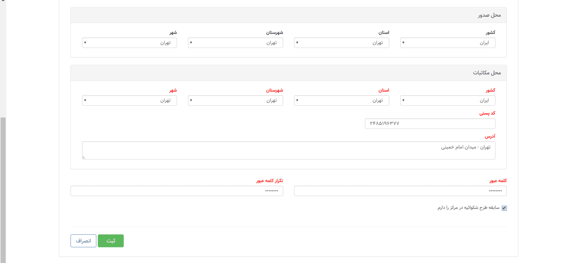The image size is (571, 263).
Task: Click the resize handle of the آدرس textarea
Action: (84, 158)
